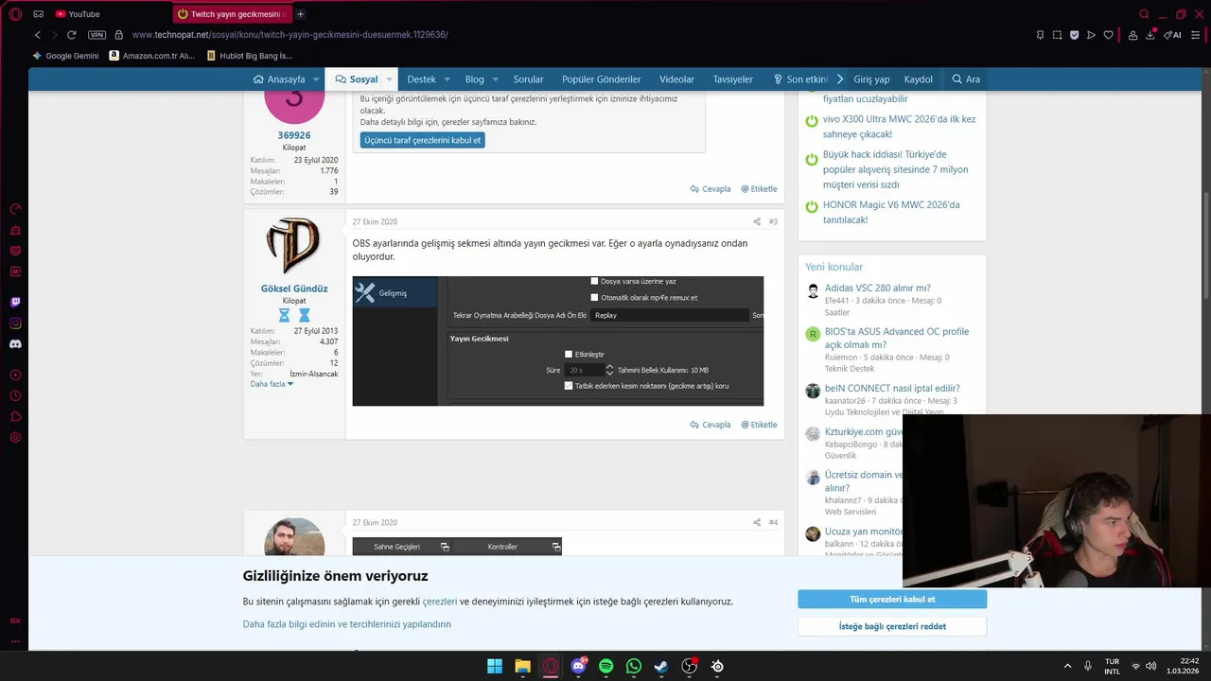Pin the page with pinboard icon
This screenshot has height=681, width=1211.
tap(1041, 35)
